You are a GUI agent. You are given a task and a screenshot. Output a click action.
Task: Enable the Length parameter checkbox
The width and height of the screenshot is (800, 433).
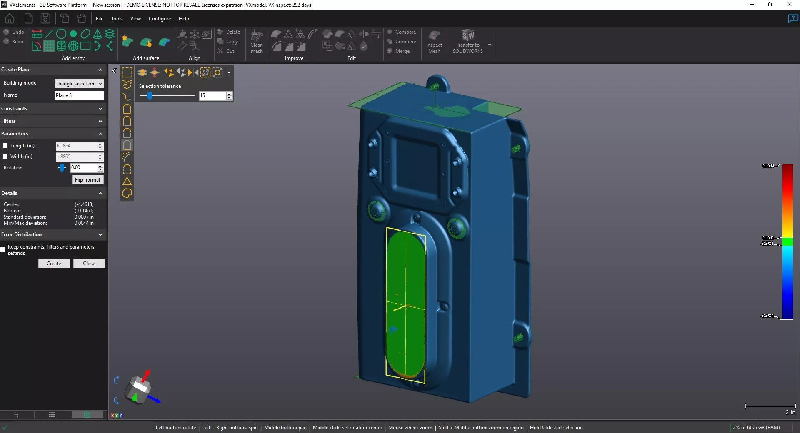[5, 145]
